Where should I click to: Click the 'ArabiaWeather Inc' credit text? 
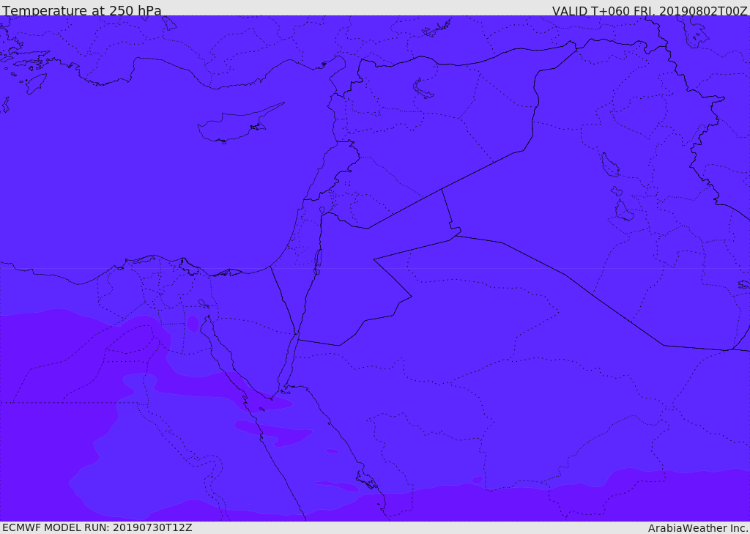(698, 528)
